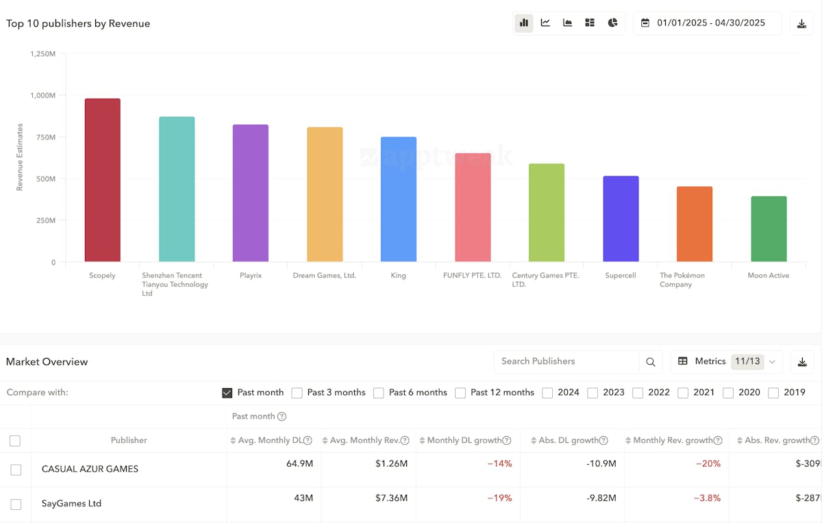The width and height of the screenshot is (822, 523).
Task: Check the Past 6 months checkbox
Action: click(379, 393)
